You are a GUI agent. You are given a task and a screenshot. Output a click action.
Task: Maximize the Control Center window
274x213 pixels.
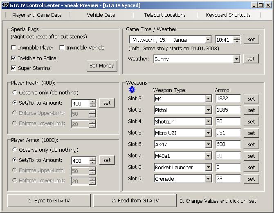coord(261,5)
